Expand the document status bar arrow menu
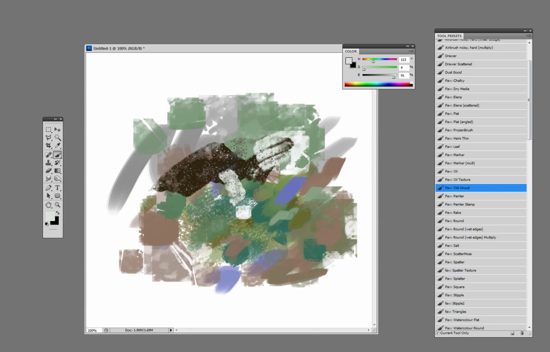The image size is (550, 352). pos(171,330)
